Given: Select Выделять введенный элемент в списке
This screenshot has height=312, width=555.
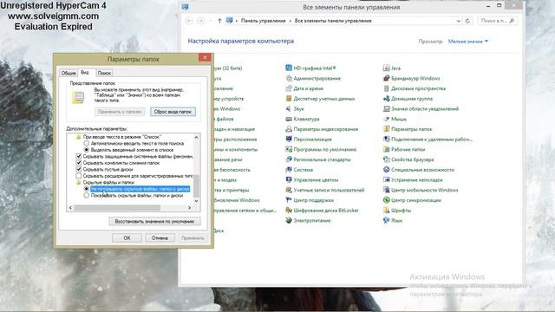Looking at the screenshot, I should (x=87, y=150).
